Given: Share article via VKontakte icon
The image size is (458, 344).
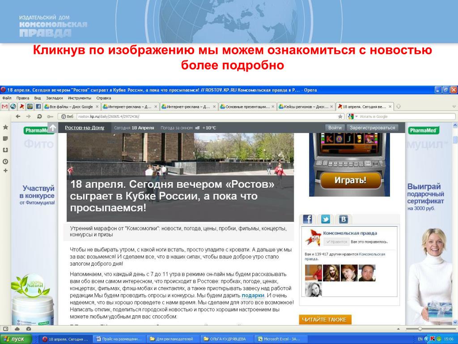Looking at the screenshot, I should 343,219.
